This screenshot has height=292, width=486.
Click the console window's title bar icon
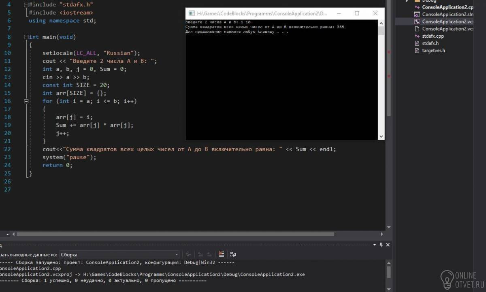tap(192, 13)
